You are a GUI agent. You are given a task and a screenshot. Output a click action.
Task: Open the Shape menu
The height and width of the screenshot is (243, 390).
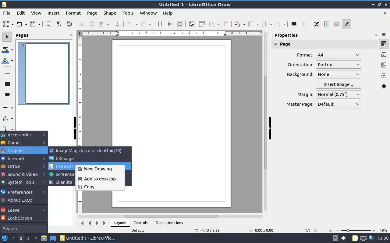[110, 13]
